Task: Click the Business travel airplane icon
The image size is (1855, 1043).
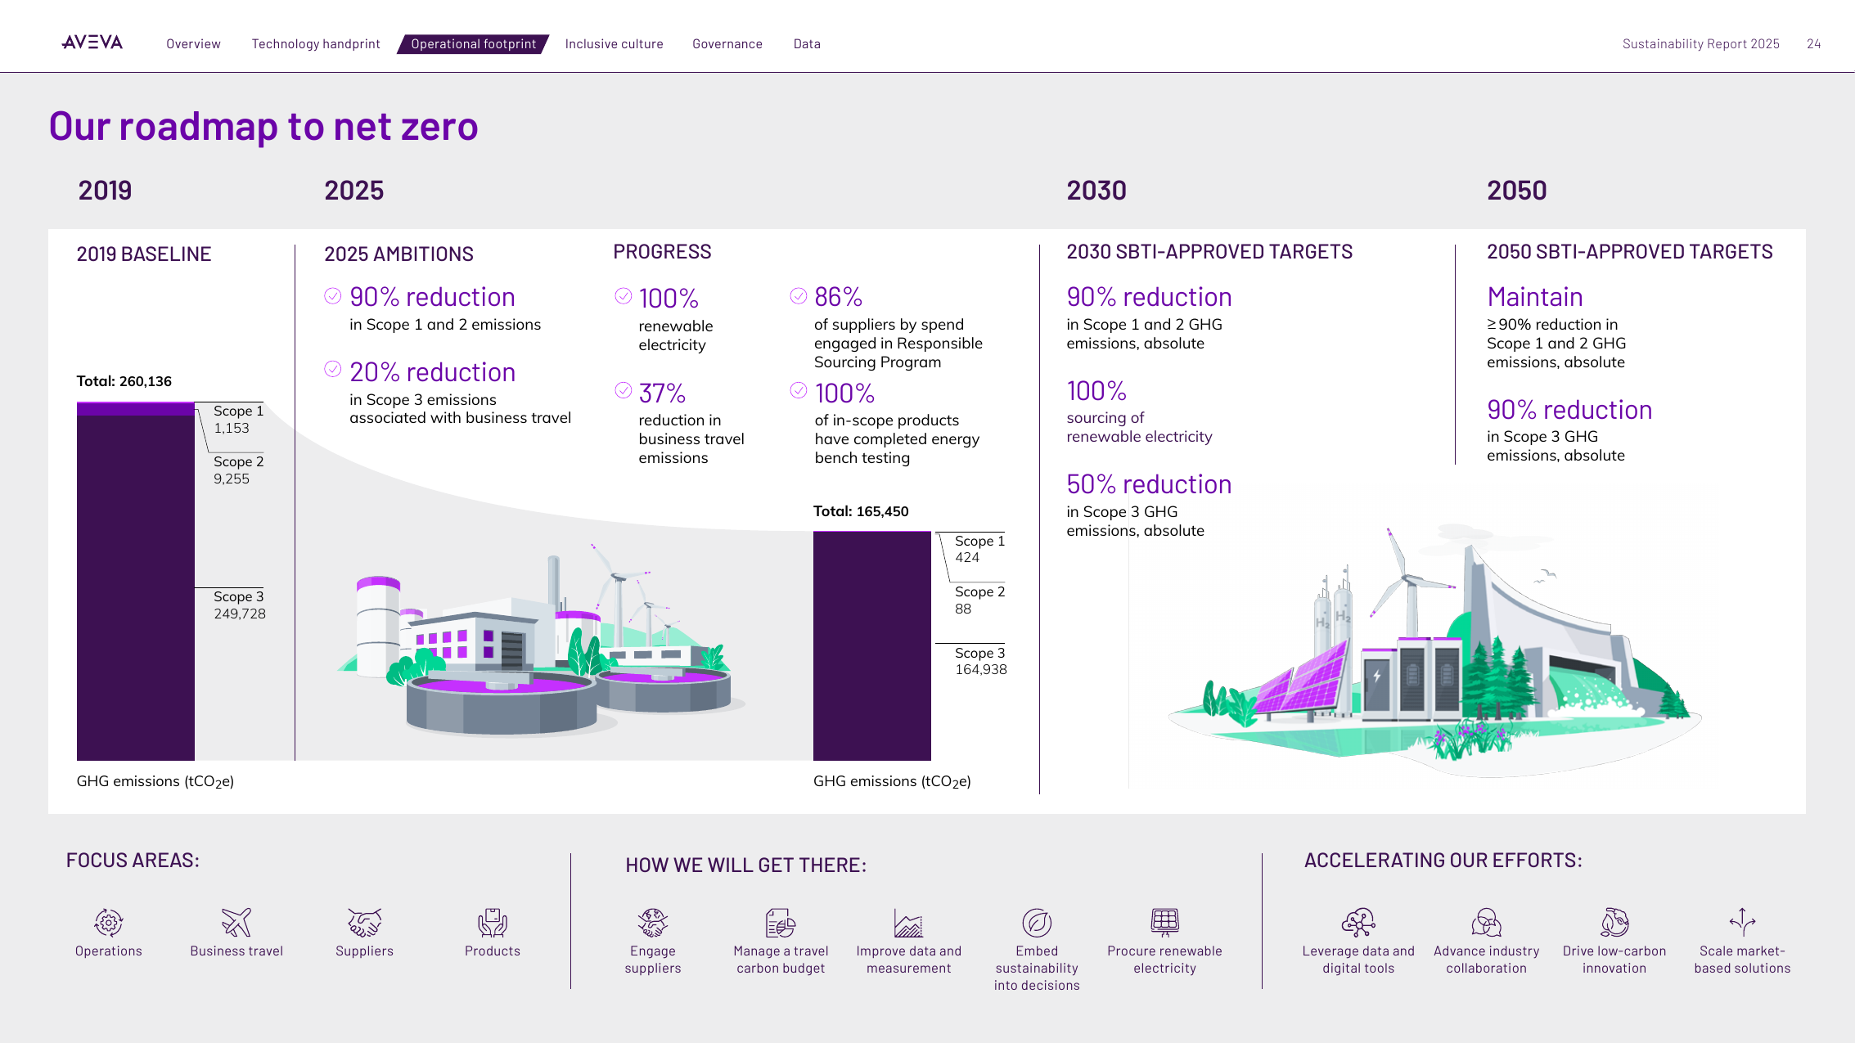Action: (x=236, y=923)
